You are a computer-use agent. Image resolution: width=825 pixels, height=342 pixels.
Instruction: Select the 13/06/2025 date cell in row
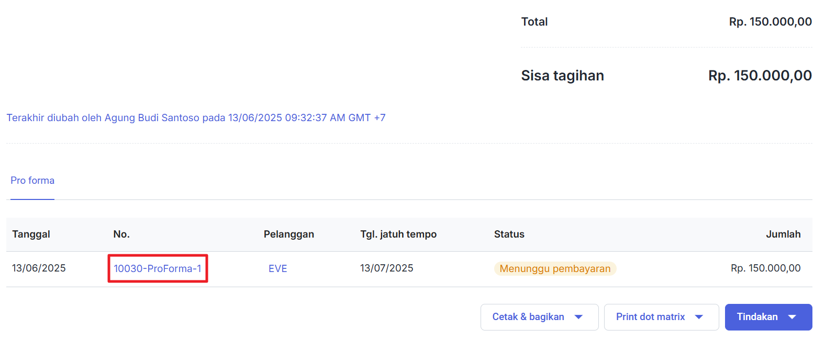click(39, 268)
